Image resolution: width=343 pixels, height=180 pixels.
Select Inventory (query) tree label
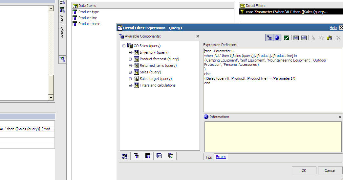click(x=154, y=52)
